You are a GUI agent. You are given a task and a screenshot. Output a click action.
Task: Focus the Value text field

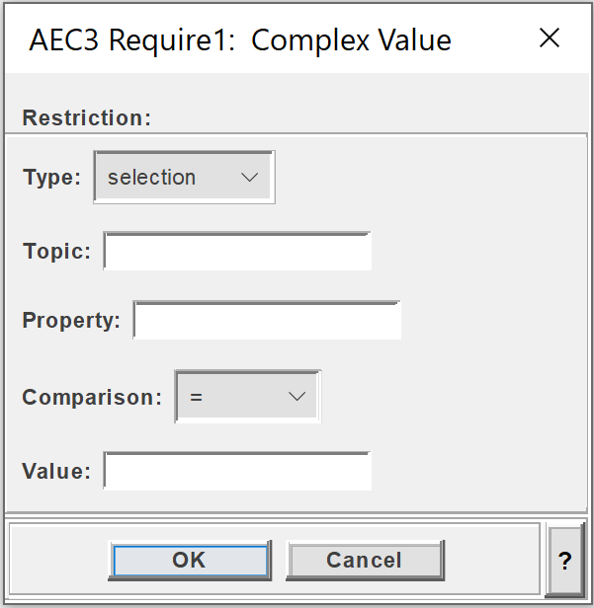237,471
